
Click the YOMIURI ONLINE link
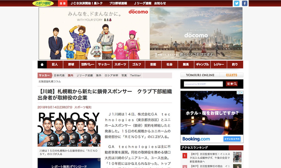[x=200, y=75]
